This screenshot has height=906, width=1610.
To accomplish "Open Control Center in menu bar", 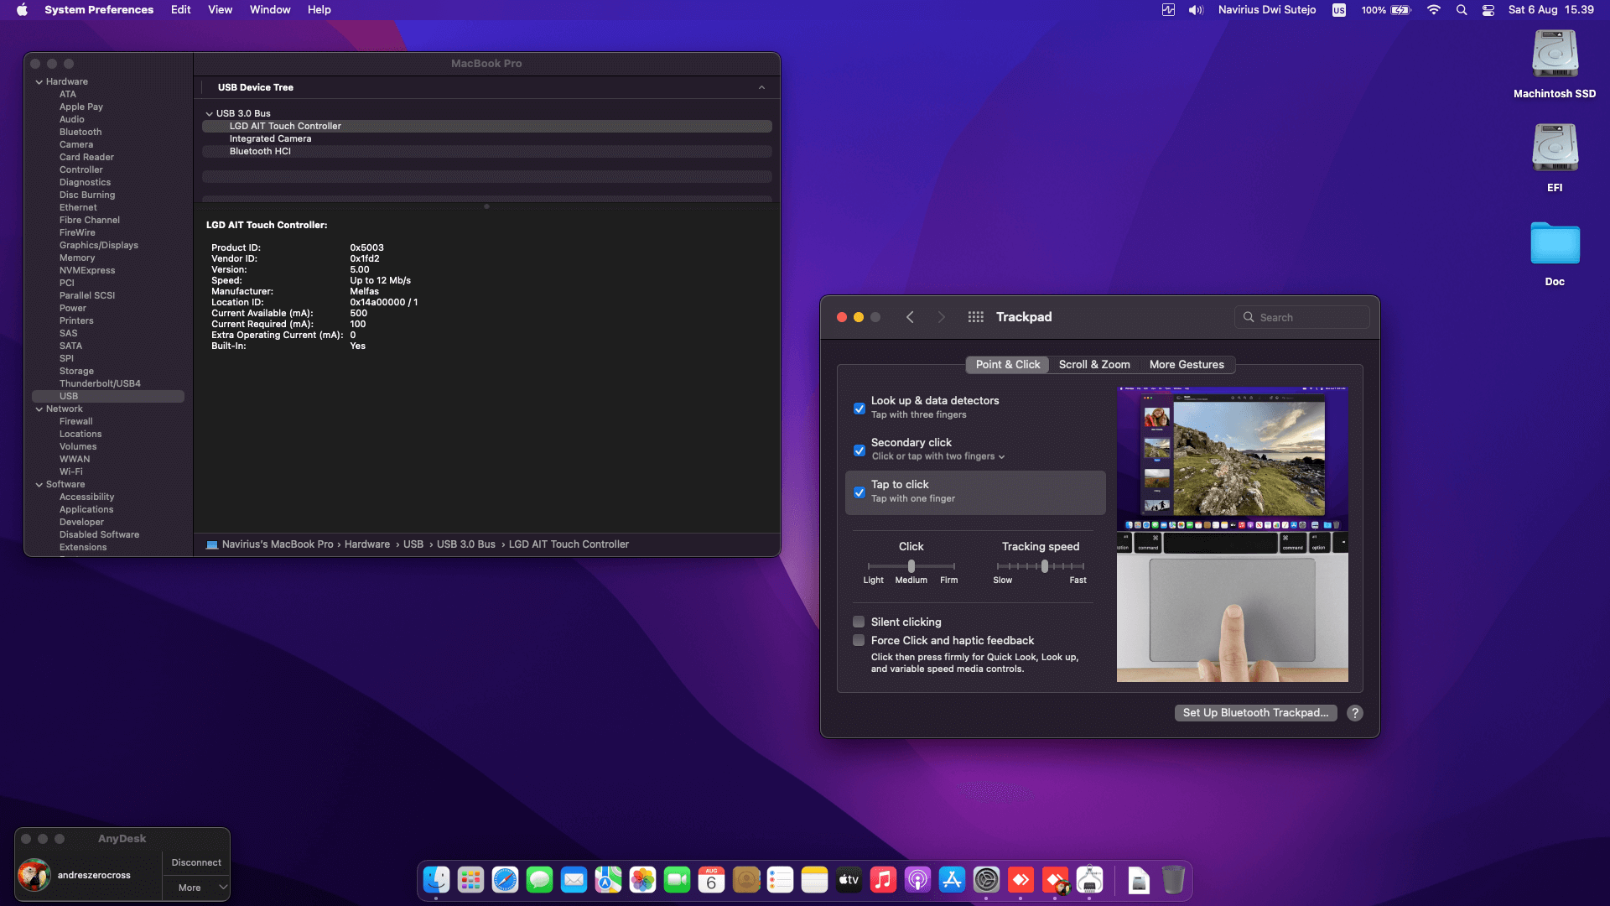I will 1488,10.
